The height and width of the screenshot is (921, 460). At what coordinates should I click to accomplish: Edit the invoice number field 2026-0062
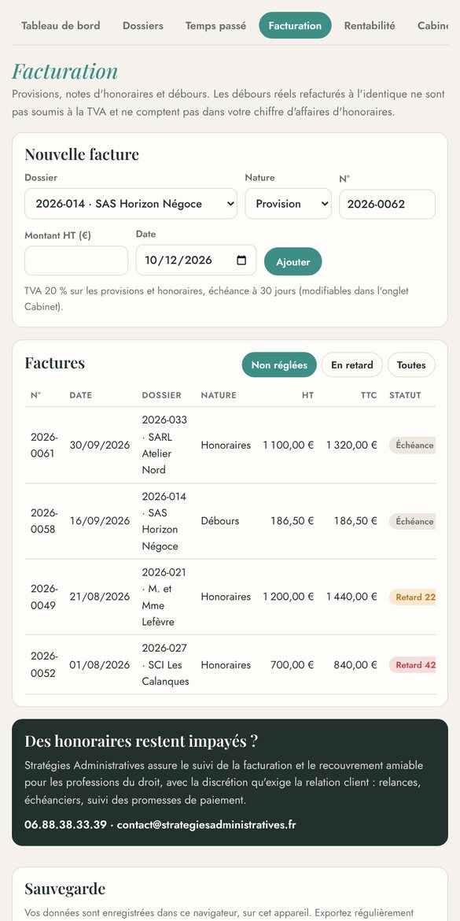[387, 204]
